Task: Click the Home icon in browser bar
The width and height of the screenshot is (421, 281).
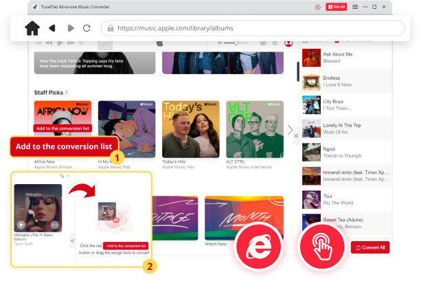Action: pos(32,28)
